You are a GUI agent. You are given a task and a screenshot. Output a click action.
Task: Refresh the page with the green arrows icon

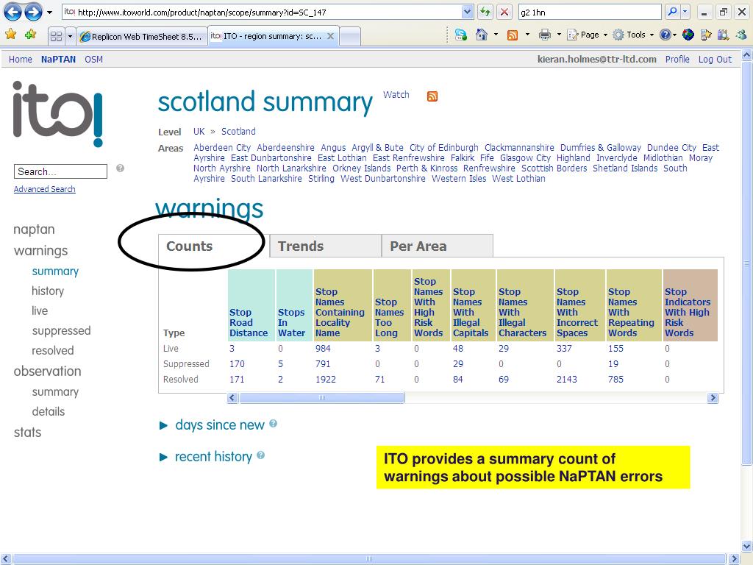[485, 12]
